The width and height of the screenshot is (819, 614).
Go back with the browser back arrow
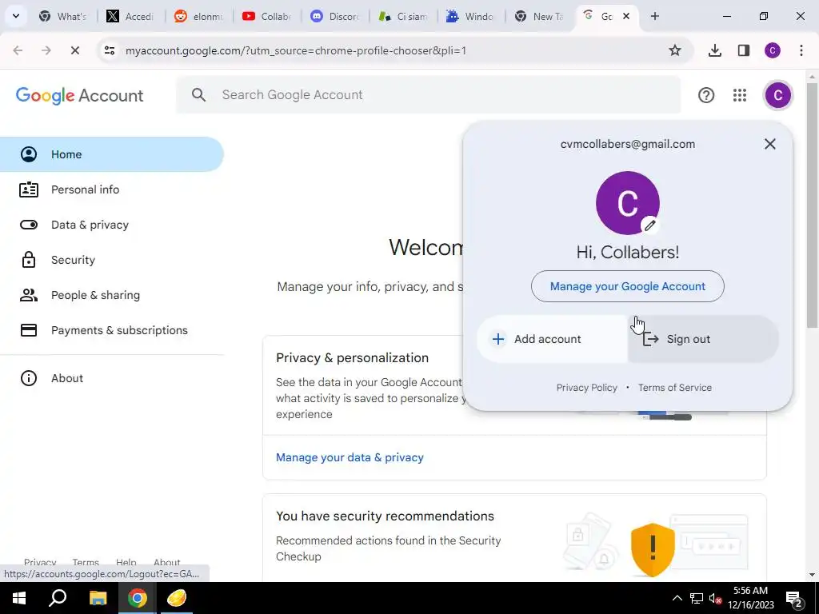pos(18,50)
